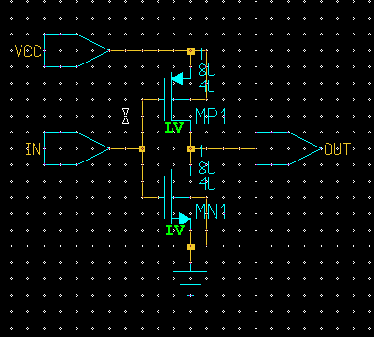Screen dimensions: 374x337
Task: Click the junction node on IN wire
Action: point(142,148)
